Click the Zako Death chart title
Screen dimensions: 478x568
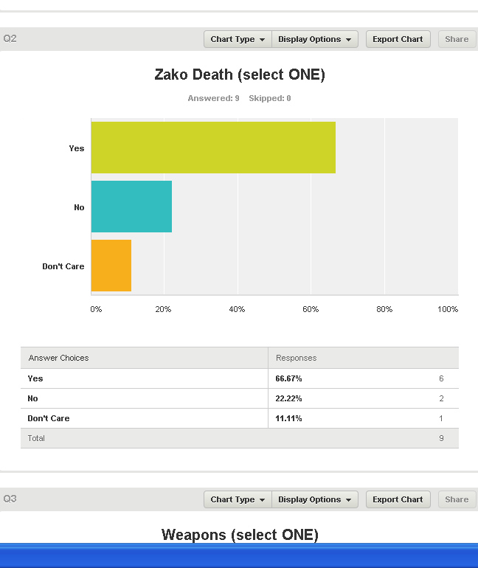pos(239,75)
